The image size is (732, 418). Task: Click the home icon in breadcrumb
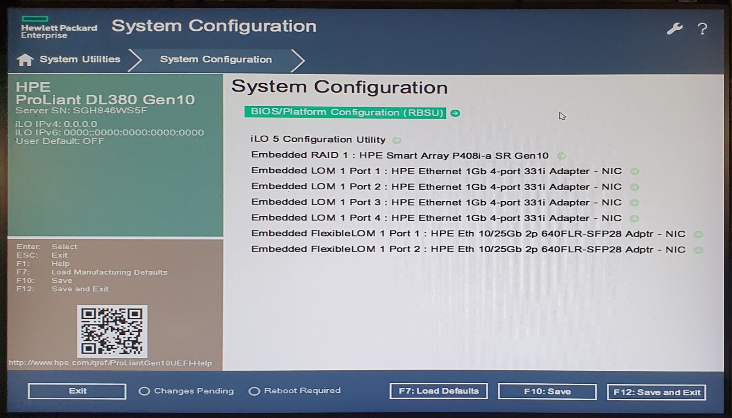click(25, 60)
